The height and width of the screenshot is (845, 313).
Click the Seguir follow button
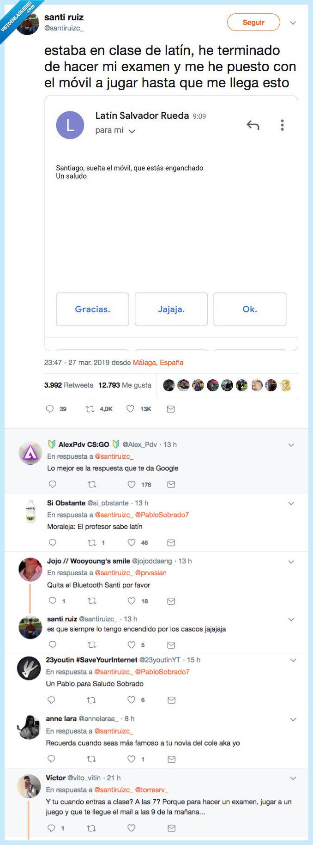click(x=253, y=22)
